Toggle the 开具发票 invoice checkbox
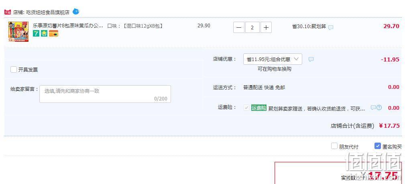 click(x=14, y=70)
